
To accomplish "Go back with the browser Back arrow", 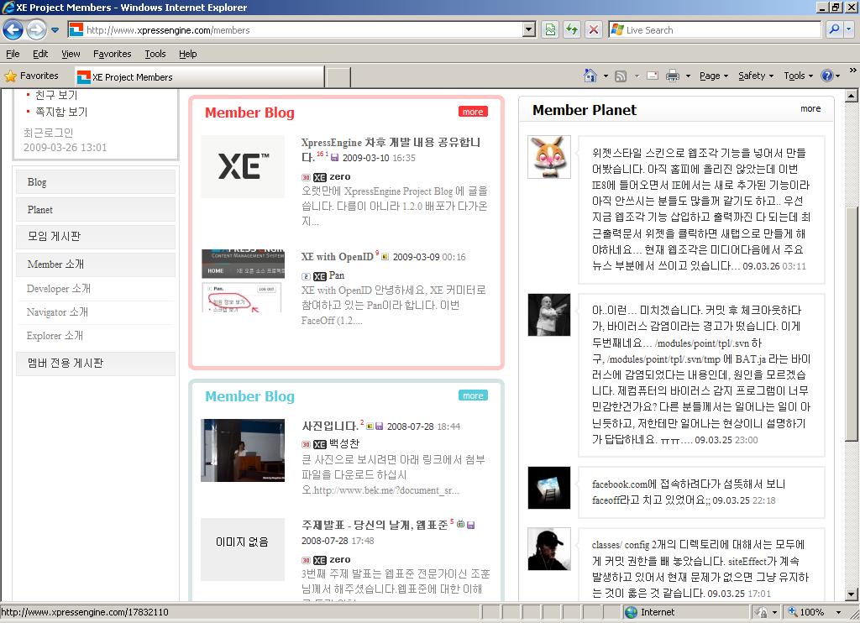I will [x=13, y=29].
